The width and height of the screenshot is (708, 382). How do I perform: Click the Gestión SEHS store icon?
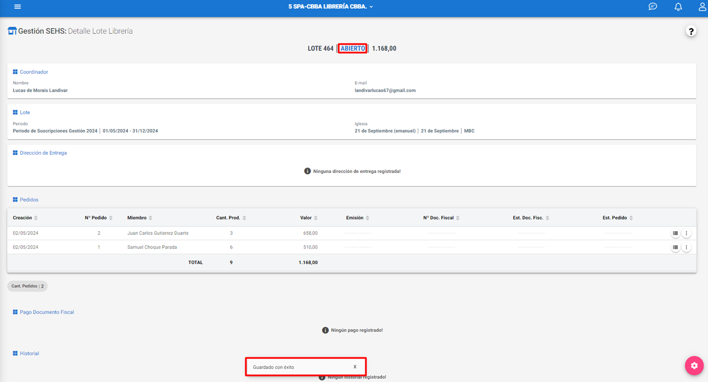coord(12,31)
